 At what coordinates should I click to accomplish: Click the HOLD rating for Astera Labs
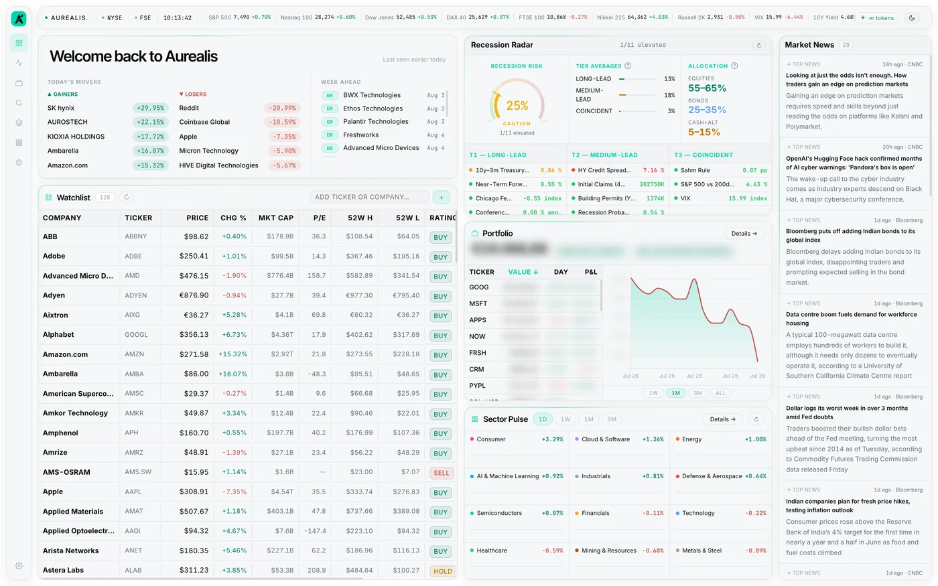442,571
